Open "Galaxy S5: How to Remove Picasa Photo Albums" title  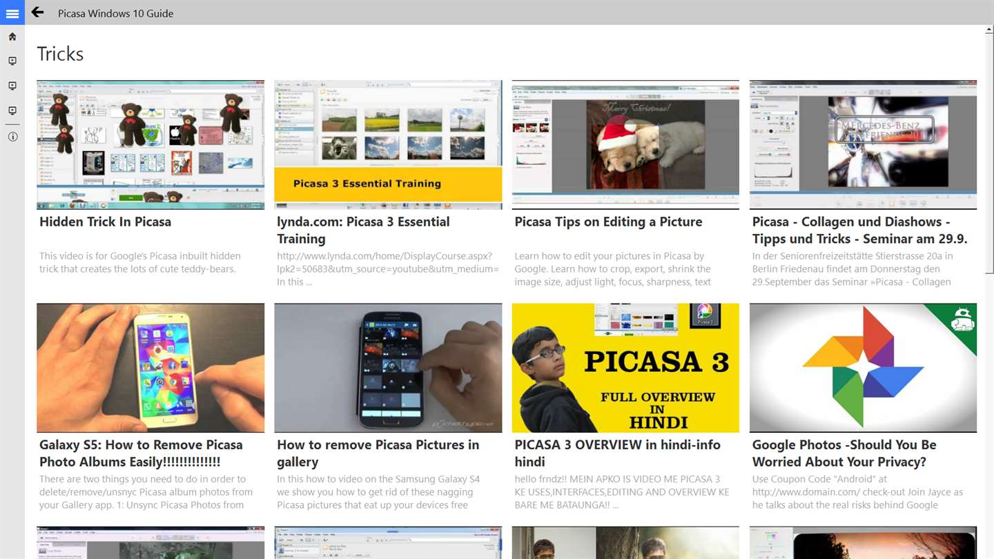(x=141, y=453)
